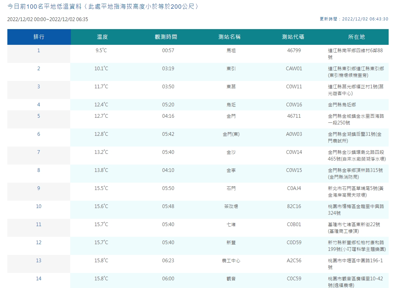The image size is (395, 288).
Task: Click the 測站代碼 column header
Action: pos(293,37)
